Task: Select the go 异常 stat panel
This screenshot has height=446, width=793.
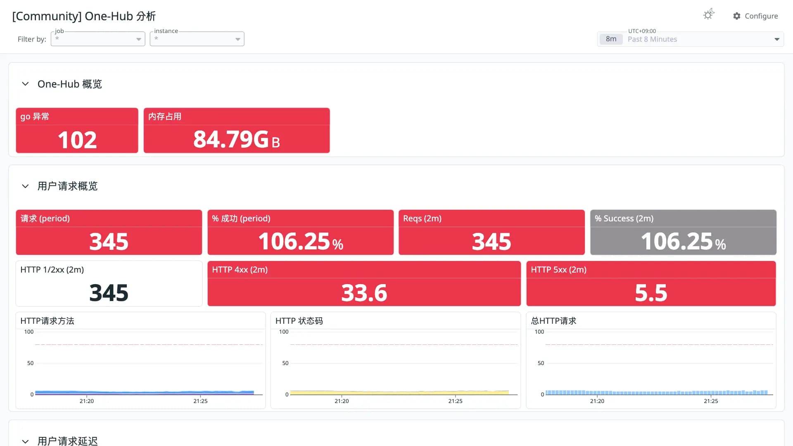Action: [x=77, y=130]
